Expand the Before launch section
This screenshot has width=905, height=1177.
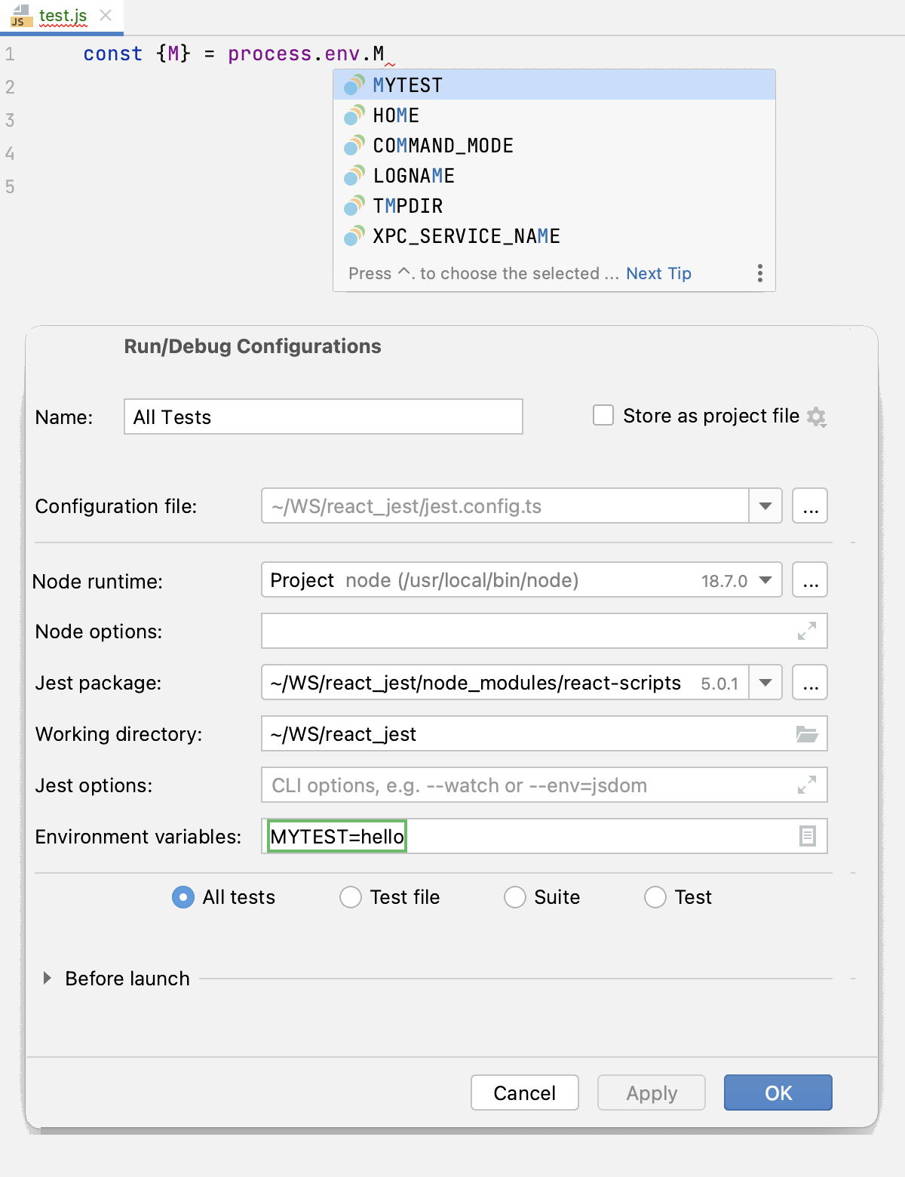[x=46, y=979]
